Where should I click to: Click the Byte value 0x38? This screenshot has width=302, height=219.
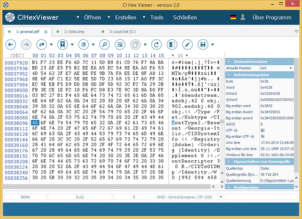click(x=264, y=81)
